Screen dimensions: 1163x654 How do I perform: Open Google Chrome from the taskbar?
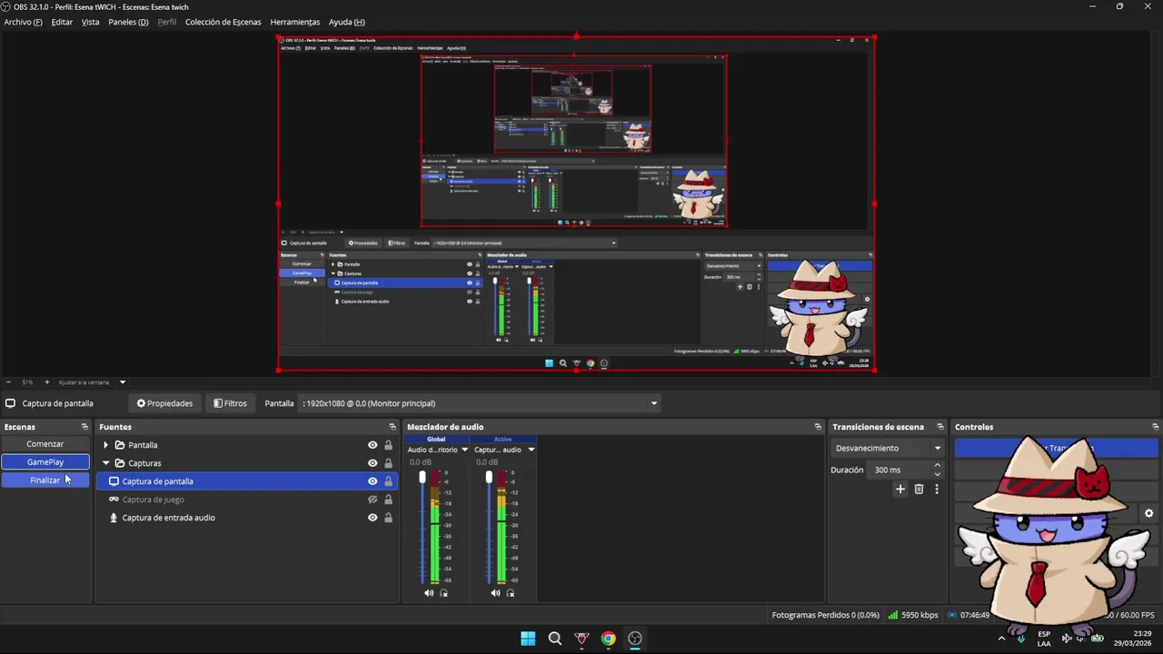click(608, 639)
